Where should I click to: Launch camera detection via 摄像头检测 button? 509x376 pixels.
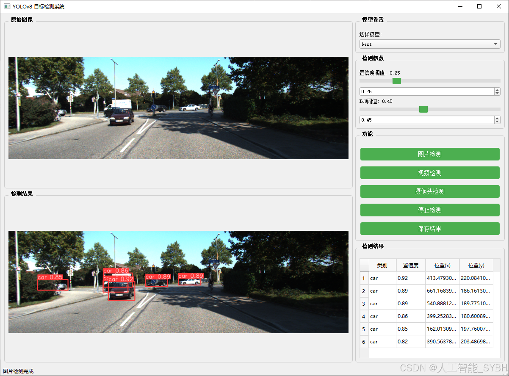click(429, 191)
